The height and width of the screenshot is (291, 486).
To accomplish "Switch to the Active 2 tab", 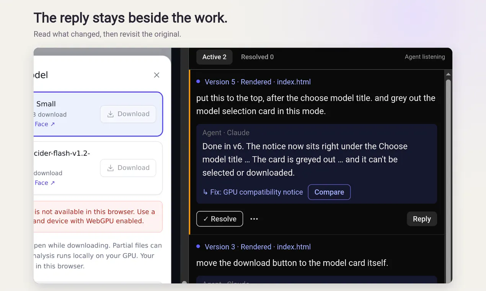I will 214,57.
